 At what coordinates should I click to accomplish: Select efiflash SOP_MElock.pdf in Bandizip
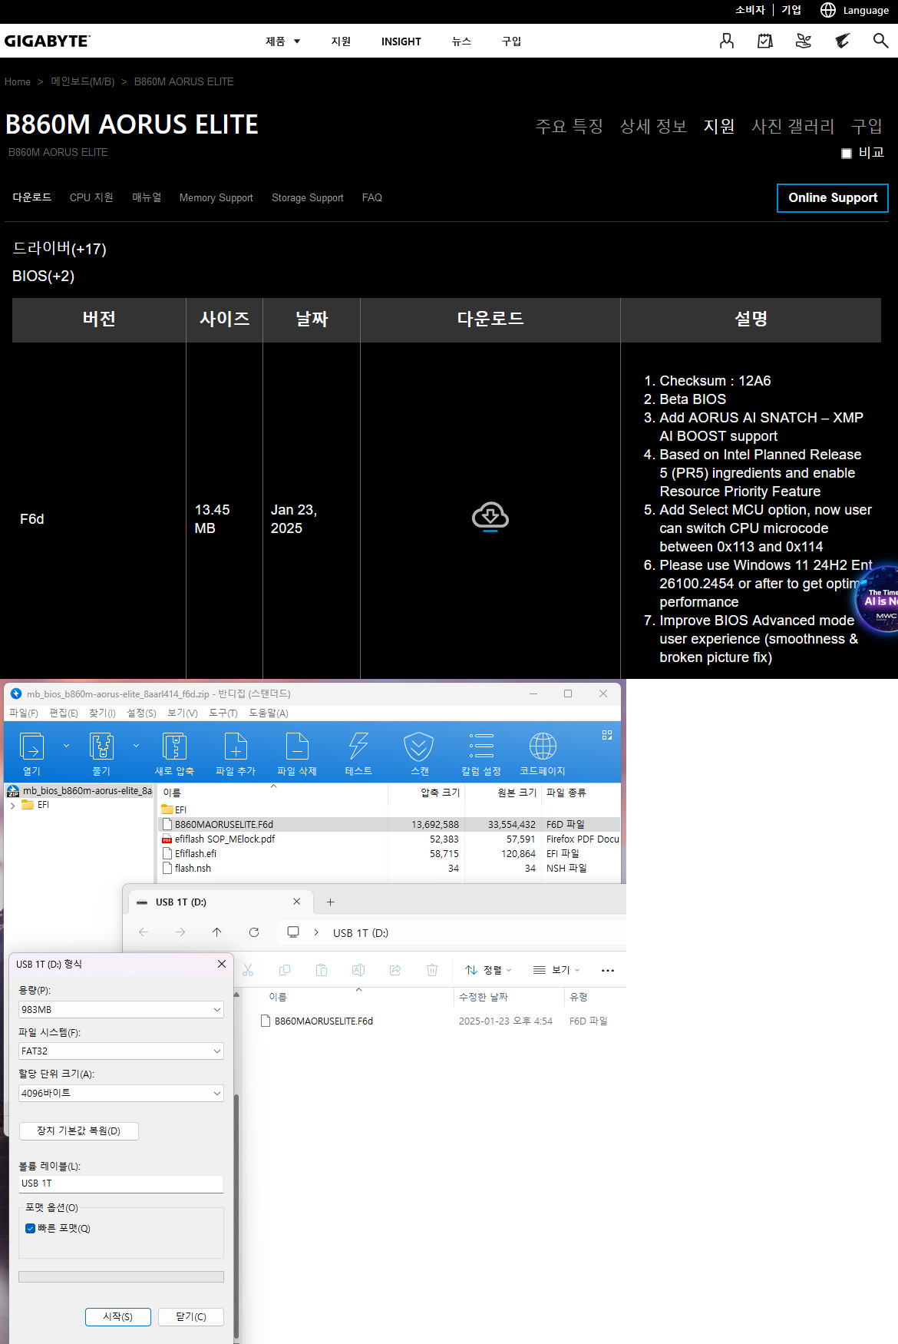(x=225, y=839)
